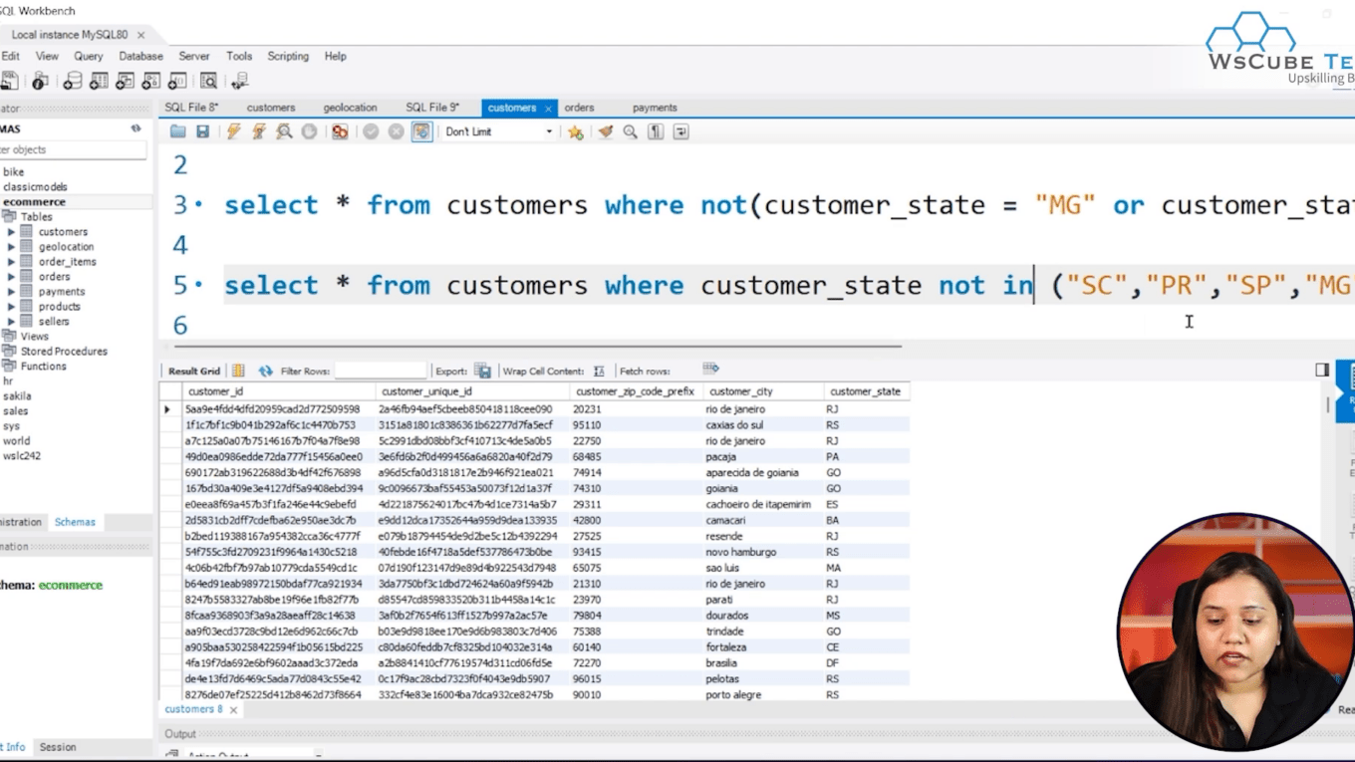The image size is (1355, 762).
Task: Close the Local instance MySQL80 tab
Action: (x=140, y=35)
